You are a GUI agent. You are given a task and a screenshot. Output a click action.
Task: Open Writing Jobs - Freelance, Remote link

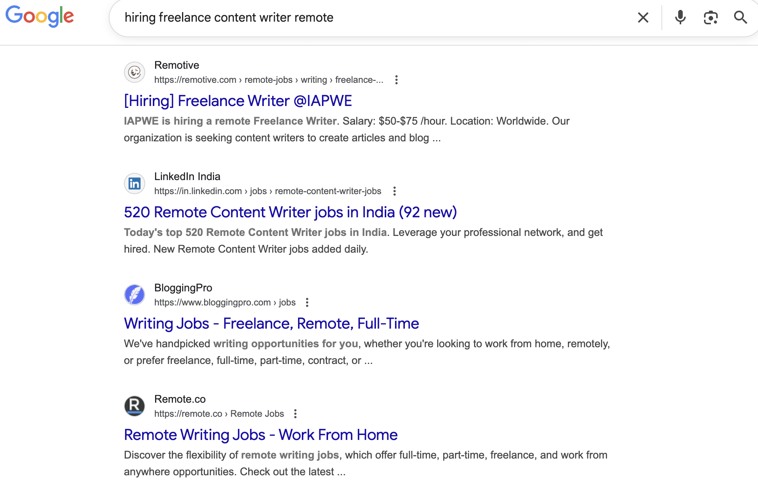pyautogui.click(x=271, y=324)
